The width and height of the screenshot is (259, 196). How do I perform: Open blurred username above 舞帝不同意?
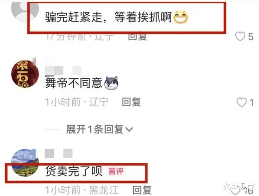[x=63, y=70]
